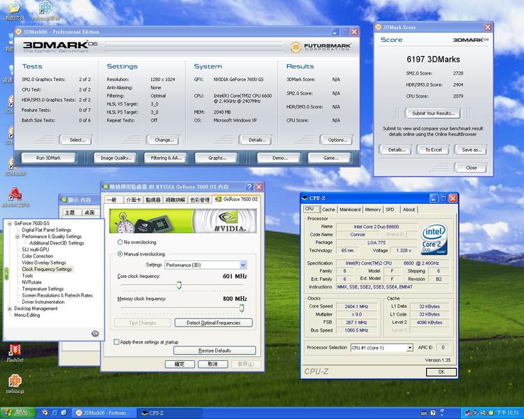524x419 pixels.
Task: Open the My Documents folder desktop icon
Action: [x=14, y=10]
